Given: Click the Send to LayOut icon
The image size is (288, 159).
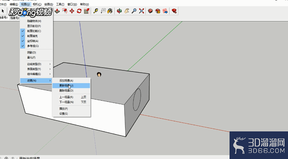Looking at the screenshot, I should pyautogui.click(x=165, y=11).
